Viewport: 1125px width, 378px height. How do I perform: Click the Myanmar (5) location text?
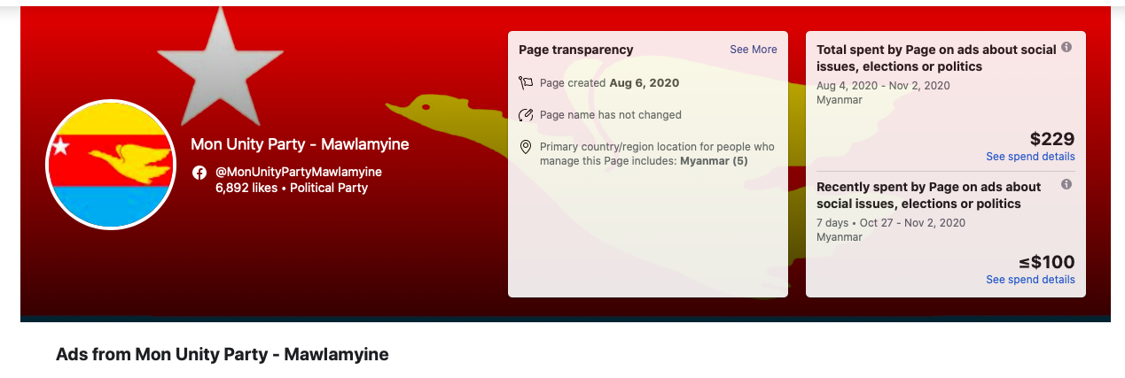point(714,161)
